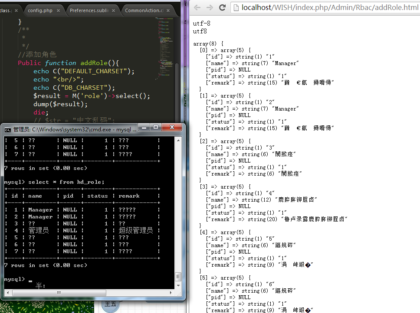Click the browser forward arrow
This screenshot has width=420, height=313.
tap(210, 7)
